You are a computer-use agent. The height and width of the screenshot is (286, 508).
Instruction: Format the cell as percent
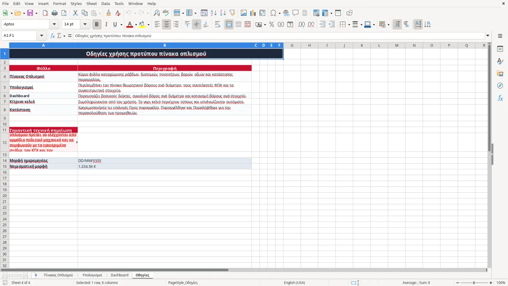click(271, 25)
